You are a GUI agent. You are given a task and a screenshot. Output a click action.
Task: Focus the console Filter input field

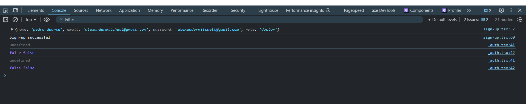[x=239, y=20]
